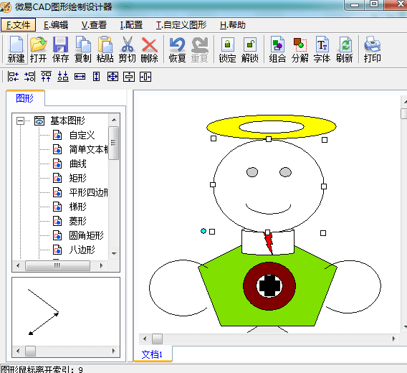Select the 平形四边形 shape item
This screenshot has height=373, width=407.
point(88,192)
